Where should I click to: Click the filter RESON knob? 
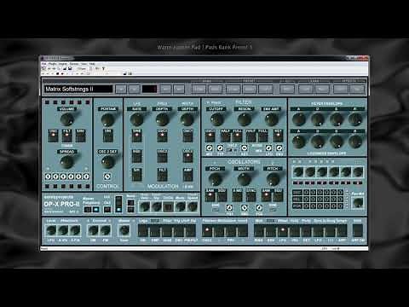(244, 119)
